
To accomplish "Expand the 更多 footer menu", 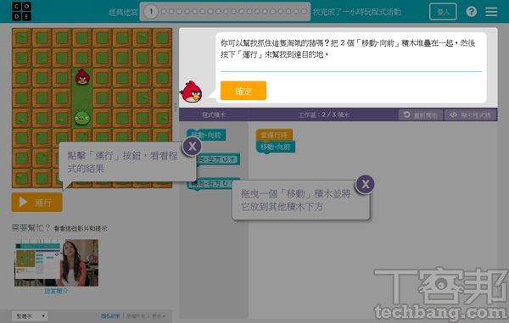I will pyautogui.click(x=159, y=316).
